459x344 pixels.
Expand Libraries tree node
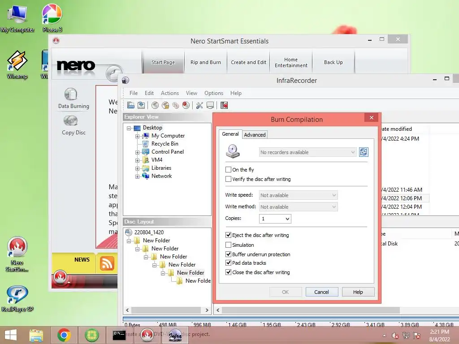pyautogui.click(x=137, y=168)
